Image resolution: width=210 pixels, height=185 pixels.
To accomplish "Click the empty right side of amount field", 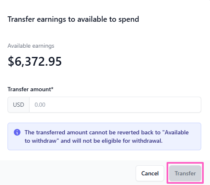I will point(153,105).
